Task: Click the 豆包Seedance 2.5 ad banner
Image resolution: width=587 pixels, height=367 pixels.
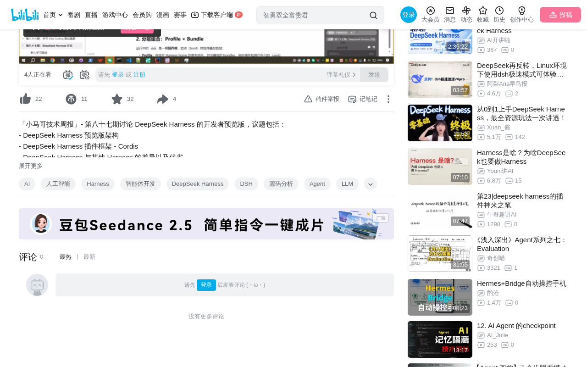Action: [206, 224]
